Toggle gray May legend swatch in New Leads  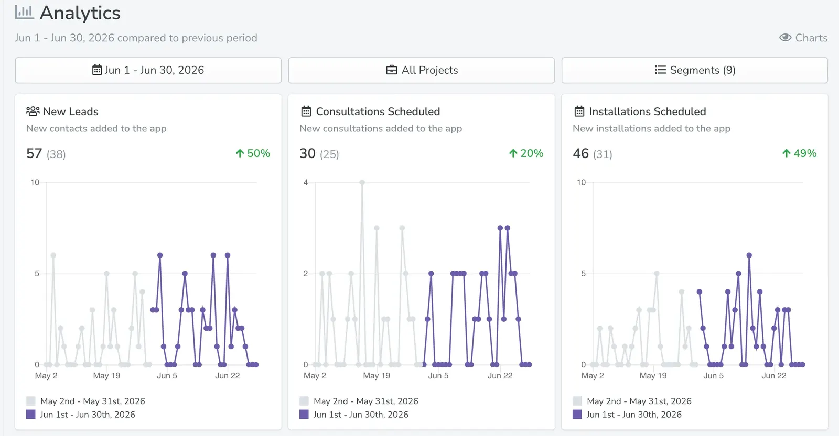(x=31, y=401)
